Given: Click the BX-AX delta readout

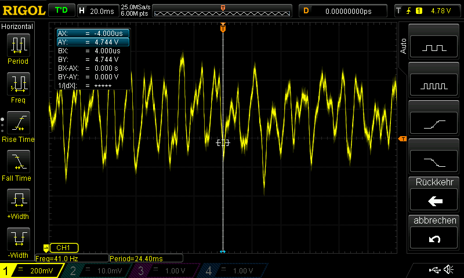Looking at the screenshot, I should (93, 68).
